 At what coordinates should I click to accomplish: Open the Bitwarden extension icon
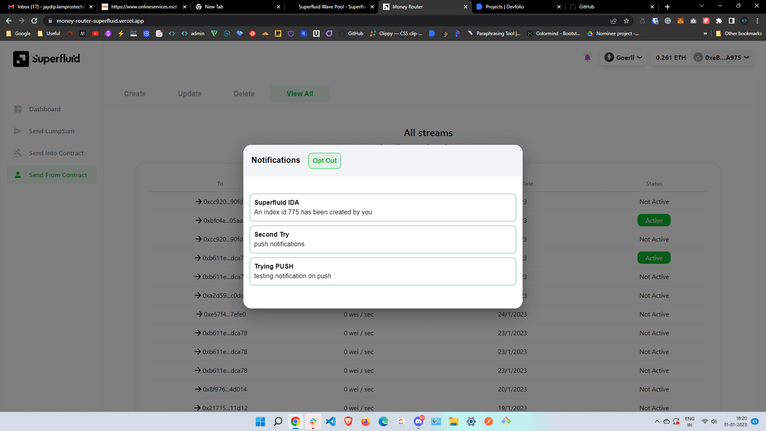655,21
